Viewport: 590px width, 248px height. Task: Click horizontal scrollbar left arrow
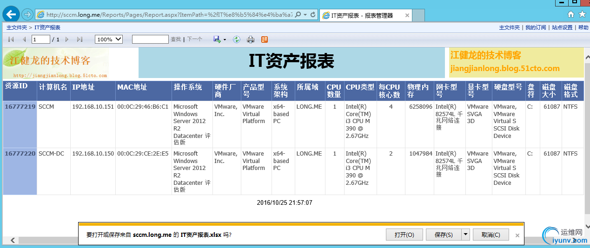pyautogui.click(x=13, y=240)
